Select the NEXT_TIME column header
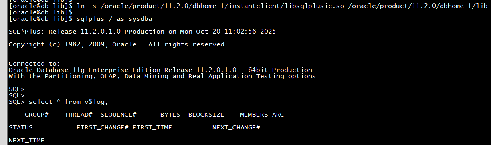This screenshot has height=145, width=491. [26, 140]
